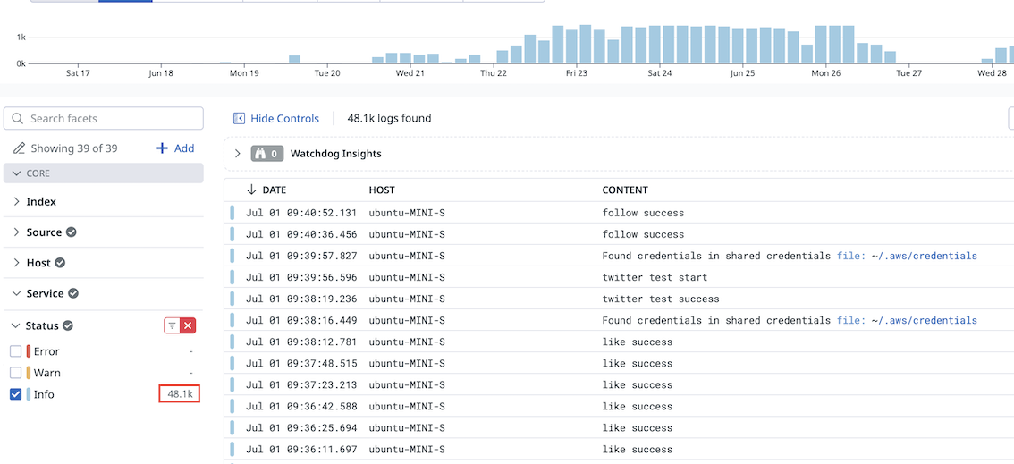This screenshot has width=1014, height=464.
Task: Click the verified checkmark next to Service
Action: 73,293
